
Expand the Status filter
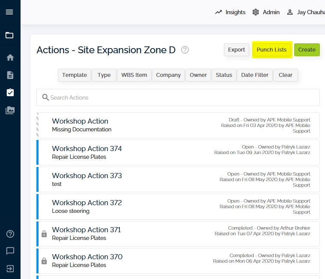pos(224,75)
